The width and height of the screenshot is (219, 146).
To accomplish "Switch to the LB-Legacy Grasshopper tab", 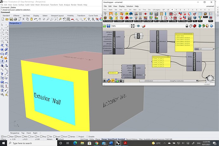I will pyautogui.click(x=156, y=10).
